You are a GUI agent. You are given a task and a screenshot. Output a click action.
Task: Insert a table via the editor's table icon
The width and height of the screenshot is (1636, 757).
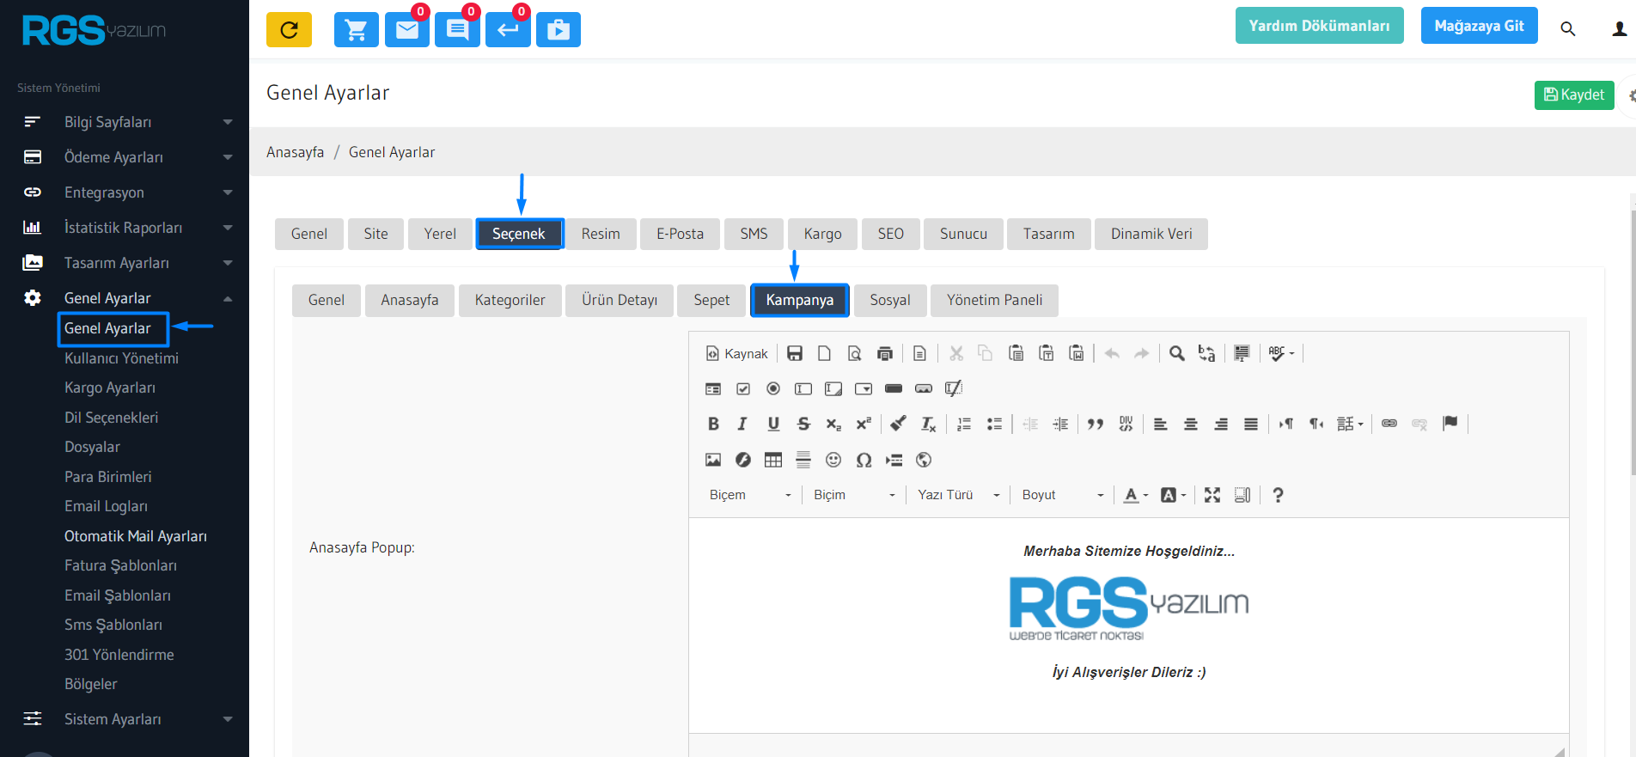773,460
